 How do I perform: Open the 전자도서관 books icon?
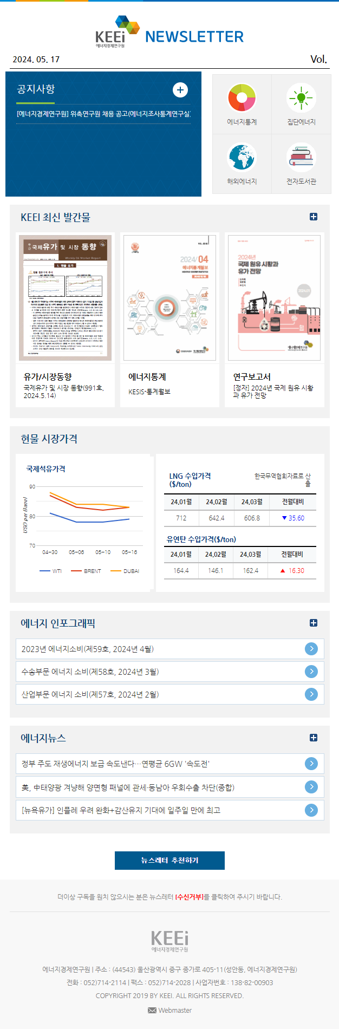click(301, 158)
